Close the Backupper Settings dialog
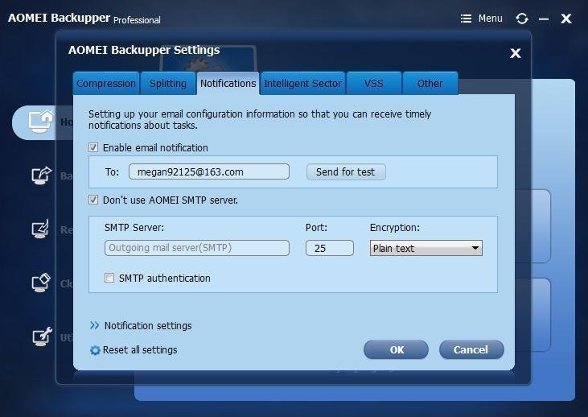 (x=516, y=53)
